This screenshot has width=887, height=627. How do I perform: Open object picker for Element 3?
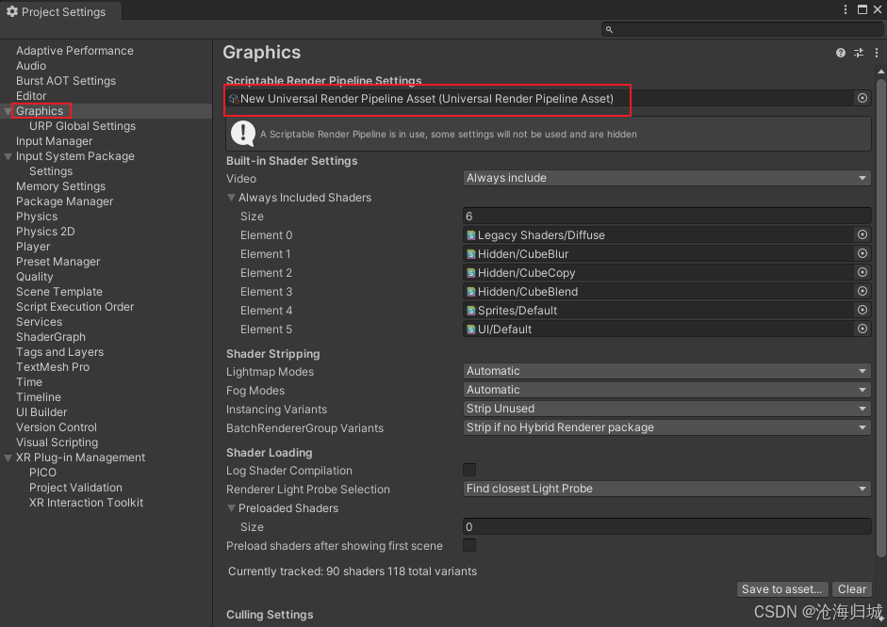point(862,291)
